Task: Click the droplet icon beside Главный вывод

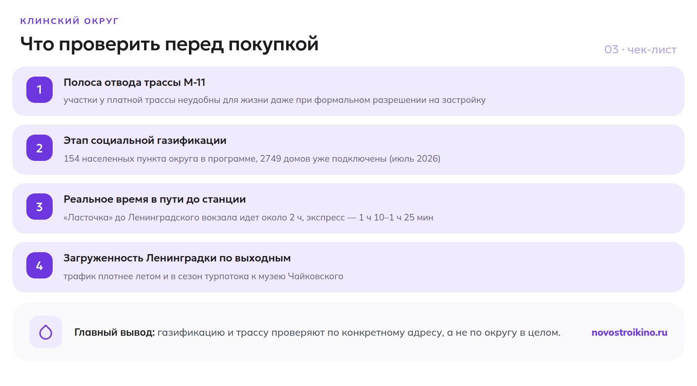Action: (46, 332)
